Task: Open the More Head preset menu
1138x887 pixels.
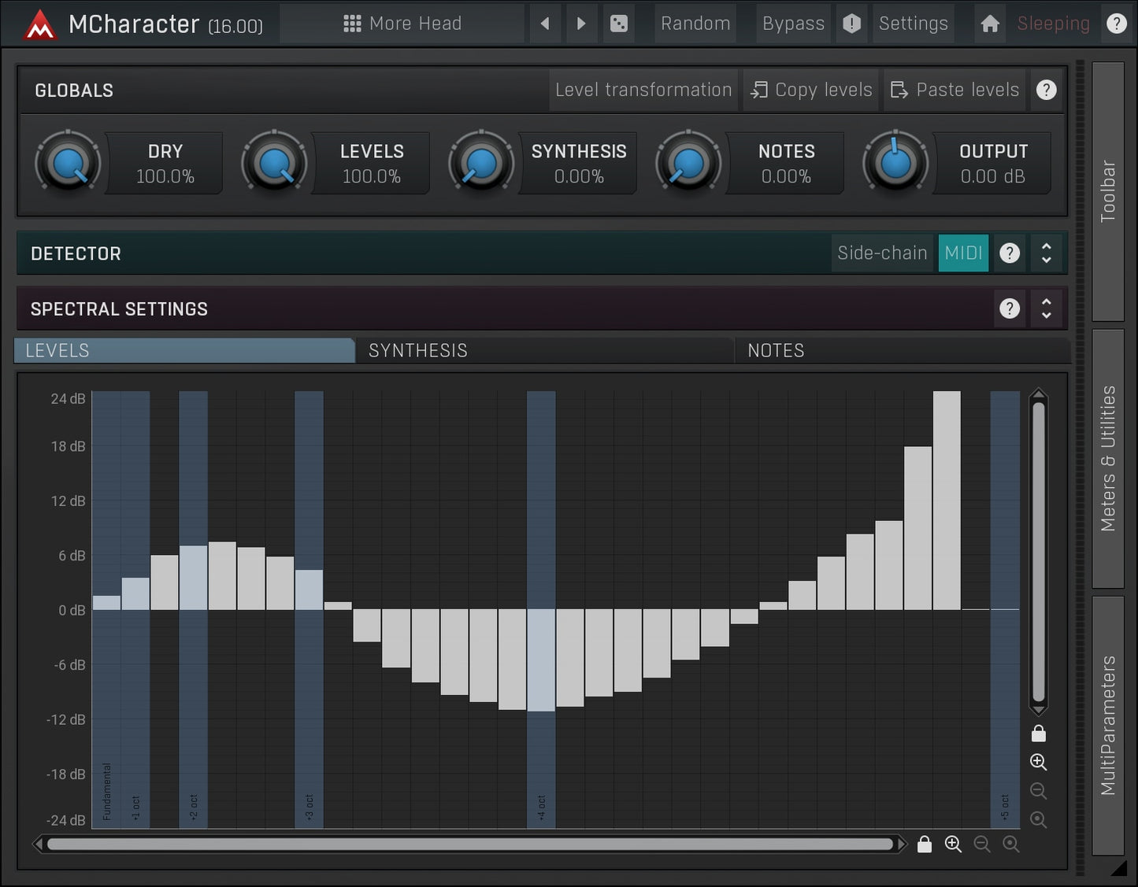Action: (x=402, y=24)
